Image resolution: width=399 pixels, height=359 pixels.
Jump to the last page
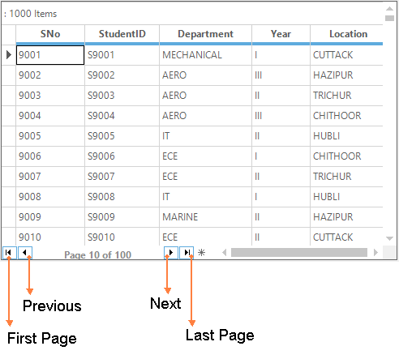[x=187, y=253]
